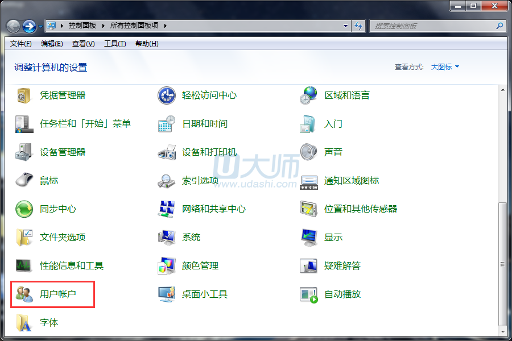512x341 pixels.
Task: Open the 设备和打印机 link
Action: pyautogui.click(x=209, y=152)
